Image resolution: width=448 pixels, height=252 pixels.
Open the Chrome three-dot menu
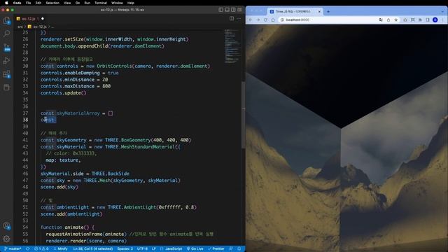(442, 20)
